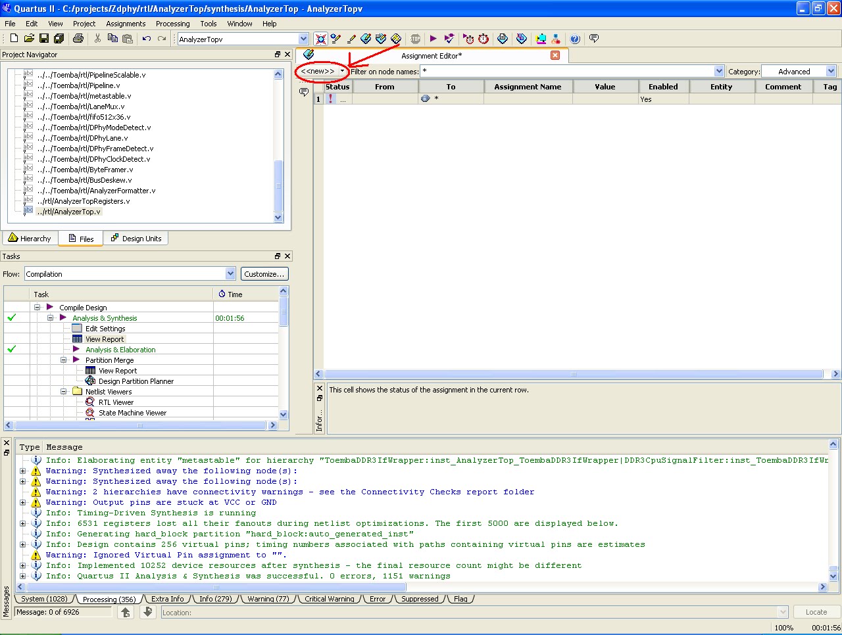Switch to the Design Units tab

(x=136, y=239)
